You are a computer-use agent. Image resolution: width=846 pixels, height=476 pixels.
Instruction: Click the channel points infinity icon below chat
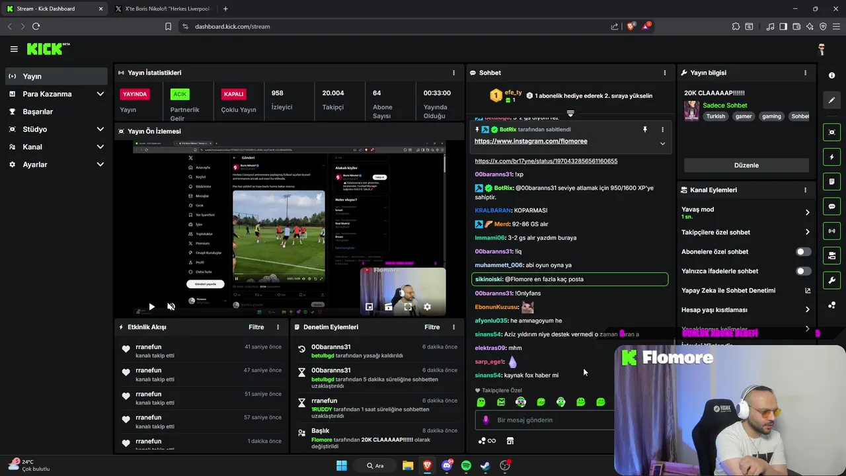click(x=487, y=441)
